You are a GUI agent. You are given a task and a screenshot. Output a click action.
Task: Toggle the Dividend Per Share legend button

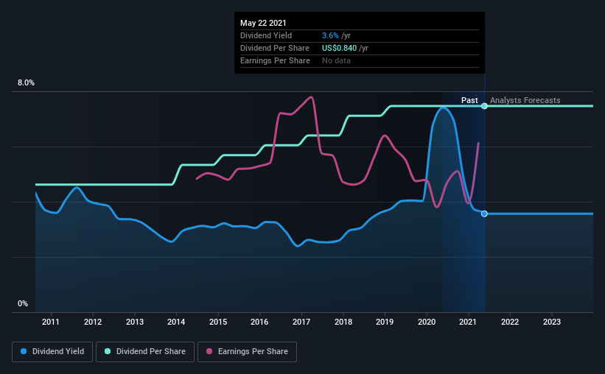pos(149,352)
